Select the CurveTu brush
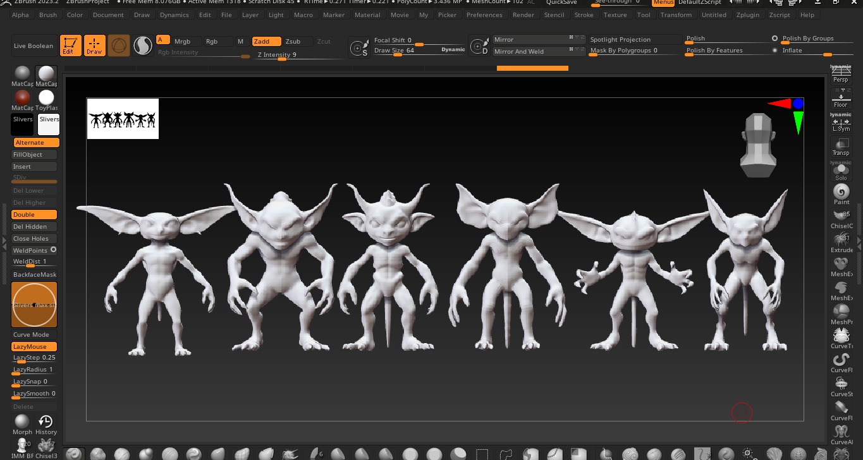This screenshot has height=460, width=863. coord(842,339)
